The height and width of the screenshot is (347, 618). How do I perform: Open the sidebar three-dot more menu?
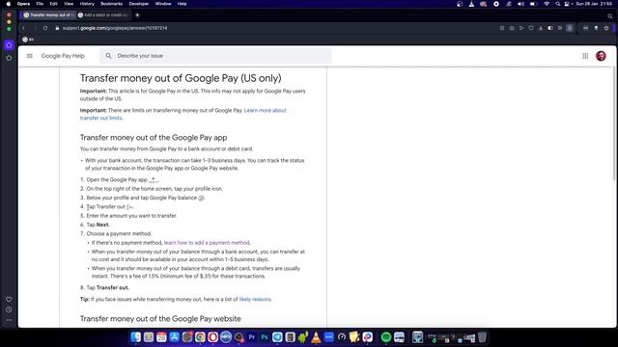[x=9, y=320]
